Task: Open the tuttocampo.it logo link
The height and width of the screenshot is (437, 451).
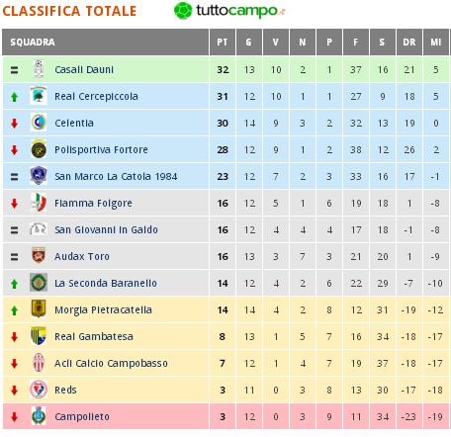Action: point(229,11)
